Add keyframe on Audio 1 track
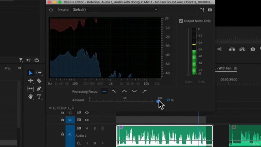The height and width of the screenshot is (147, 261). click(95, 143)
